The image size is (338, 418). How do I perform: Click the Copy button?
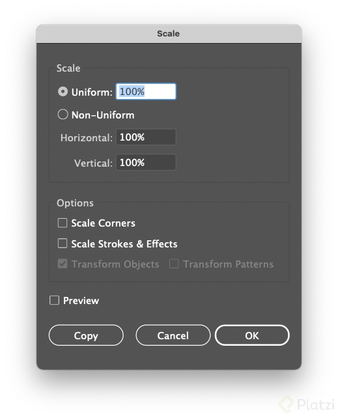86,335
